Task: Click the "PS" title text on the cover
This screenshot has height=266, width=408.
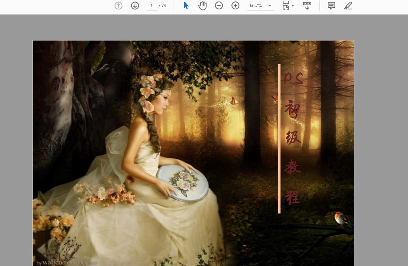Action: coord(293,78)
